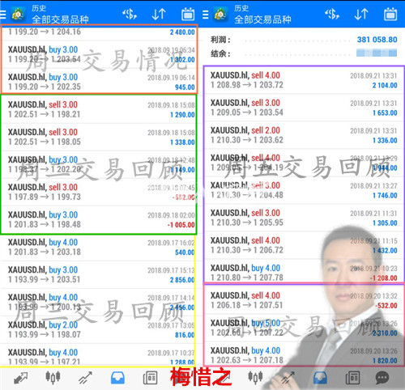The image size is (405, 390).
Task: Open the News tab in right bottom bar
Action: [x=352, y=378]
